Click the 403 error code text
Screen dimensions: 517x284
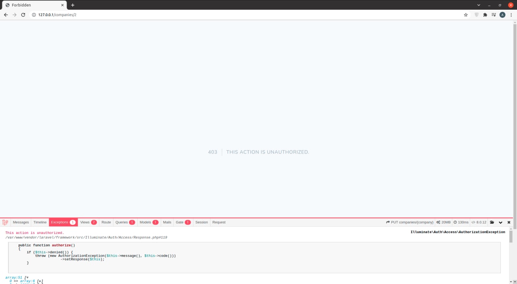click(x=212, y=152)
